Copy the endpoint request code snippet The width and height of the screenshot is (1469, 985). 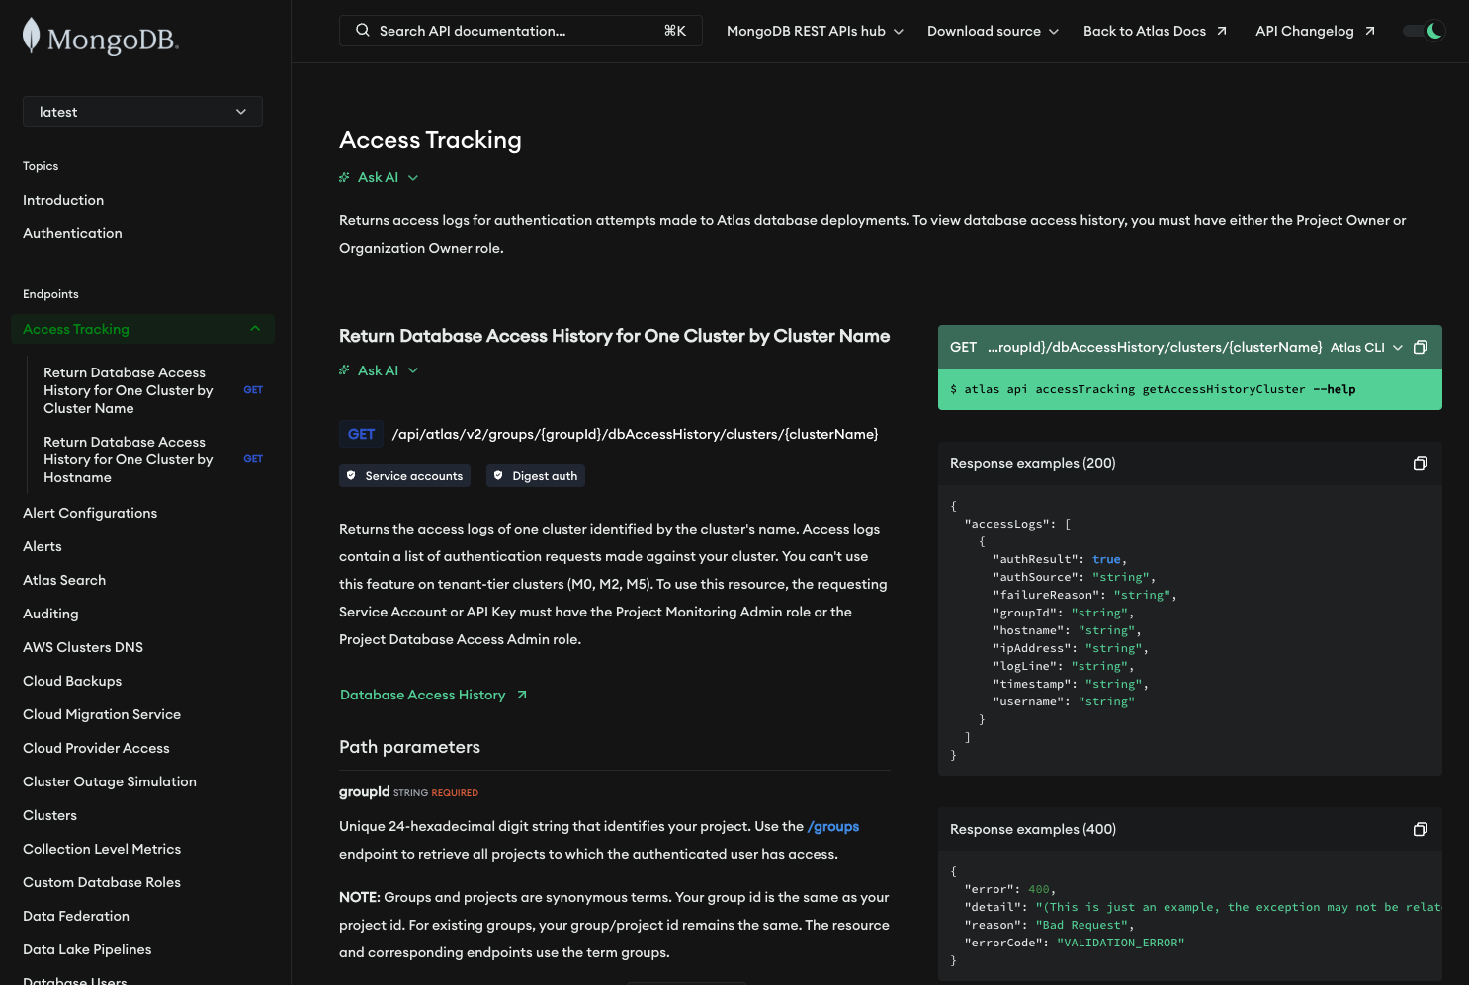click(1421, 347)
